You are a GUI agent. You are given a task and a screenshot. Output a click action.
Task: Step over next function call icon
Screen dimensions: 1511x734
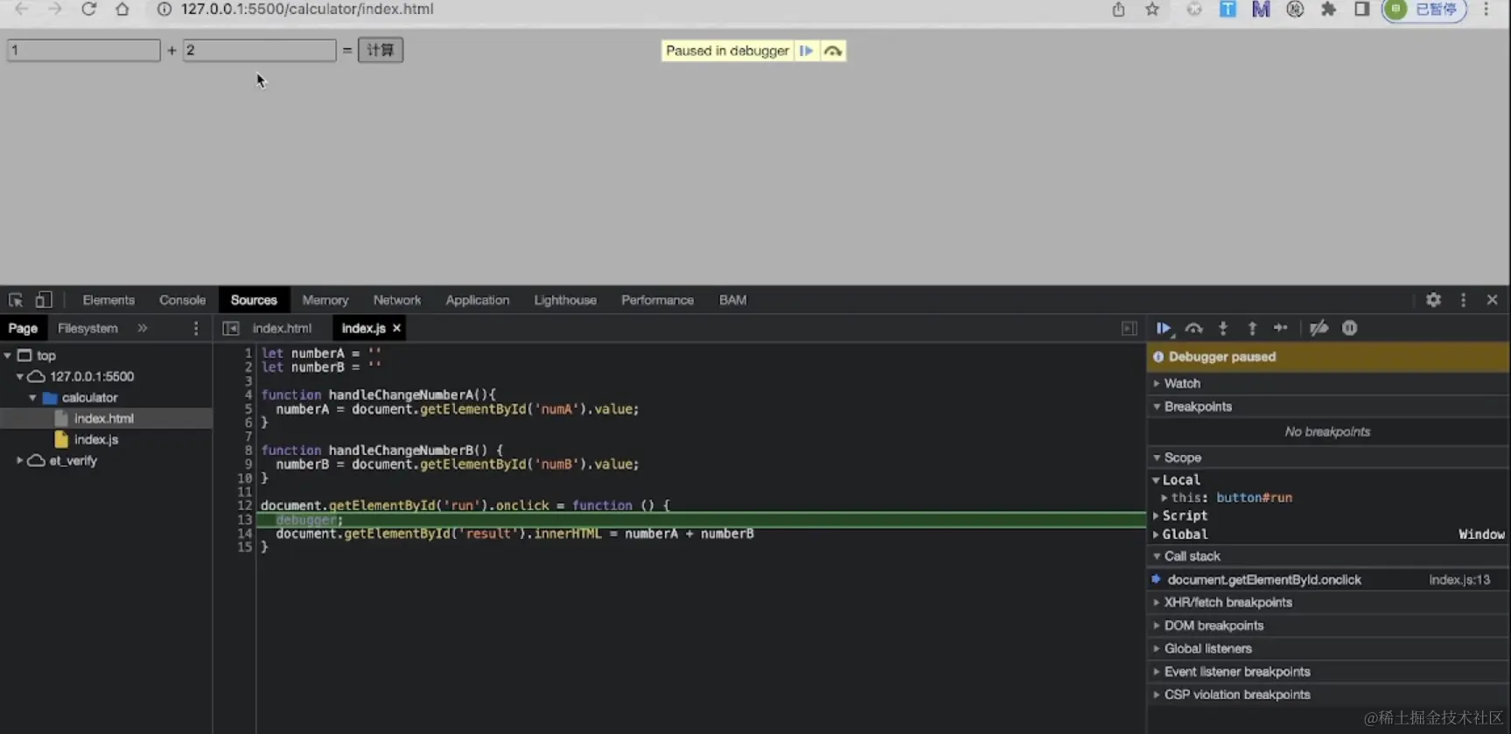[x=1193, y=328]
